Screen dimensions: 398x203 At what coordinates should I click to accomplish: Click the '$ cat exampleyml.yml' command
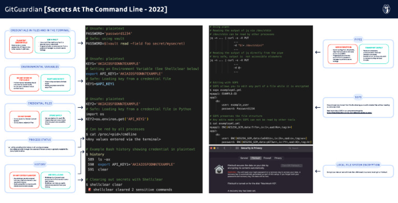(224, 124)
